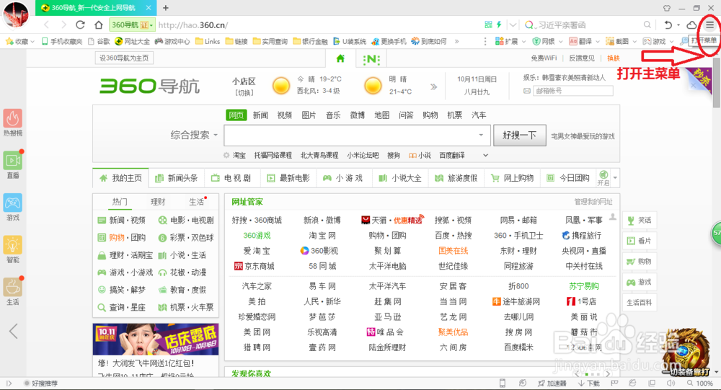Image resolution: width=721 pixels, height=390 pixels.
Task: Click 开启 toggle in category tabs
Action: [603, 179]
